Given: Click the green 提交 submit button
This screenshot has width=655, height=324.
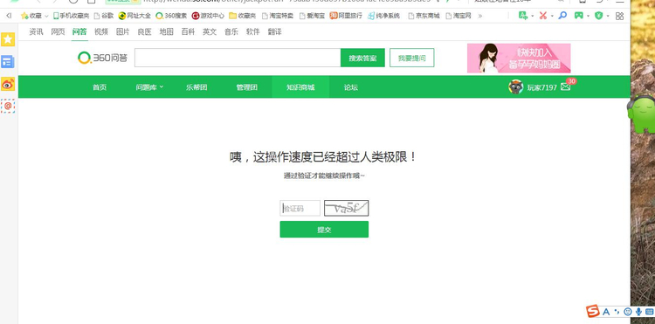Looking at the screenshot, I should (324, 229).
